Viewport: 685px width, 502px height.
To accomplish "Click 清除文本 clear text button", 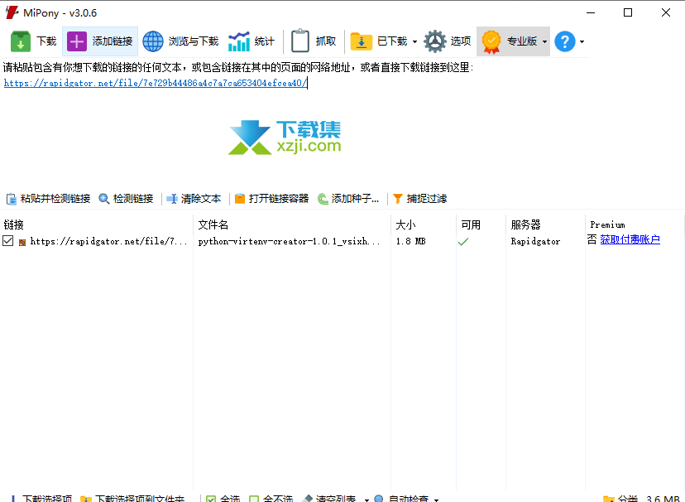I will [194, 199].
